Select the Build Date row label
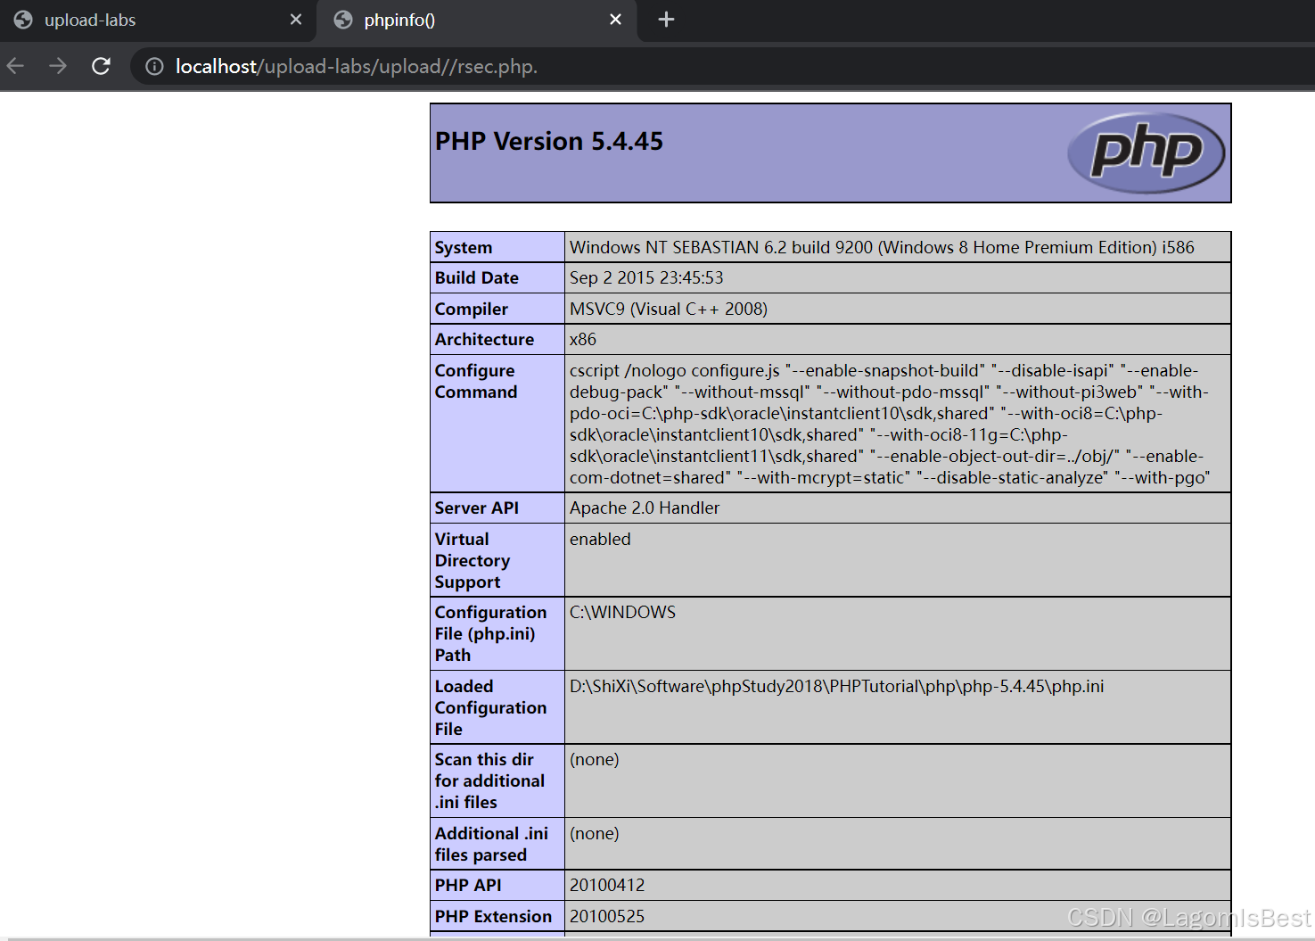1315x941 pixels. (x=477, y=277)
